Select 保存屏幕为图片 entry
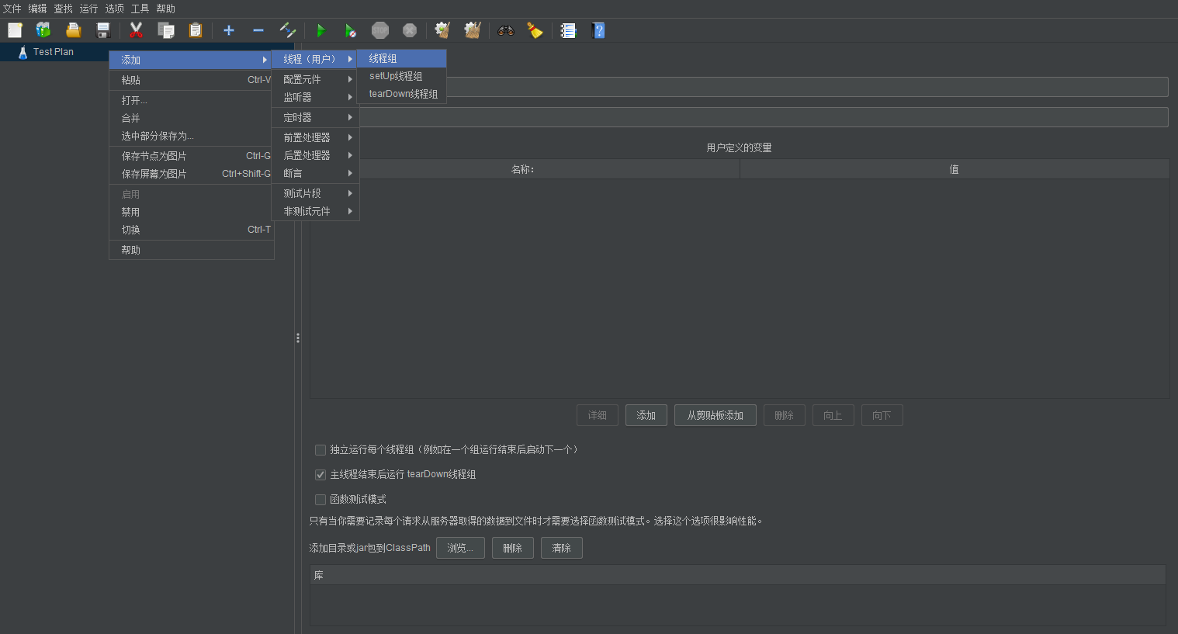The width and height of the screenshot is (1178, 634). 192,174
